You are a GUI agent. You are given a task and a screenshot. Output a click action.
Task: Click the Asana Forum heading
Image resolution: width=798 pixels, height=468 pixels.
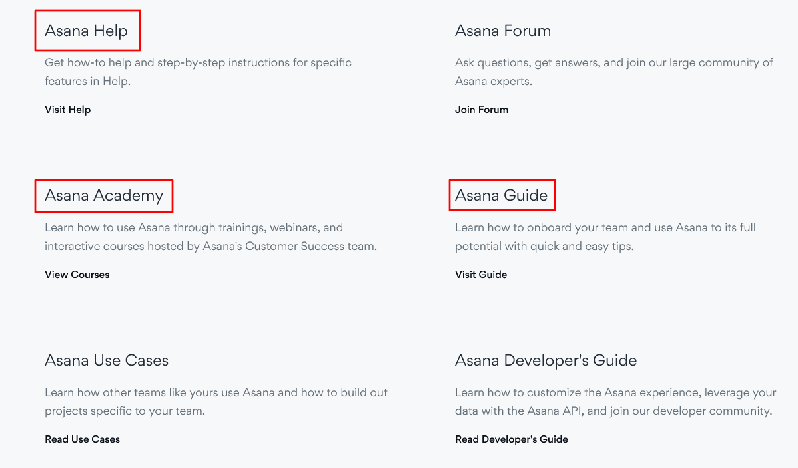[x=502, y=31]
